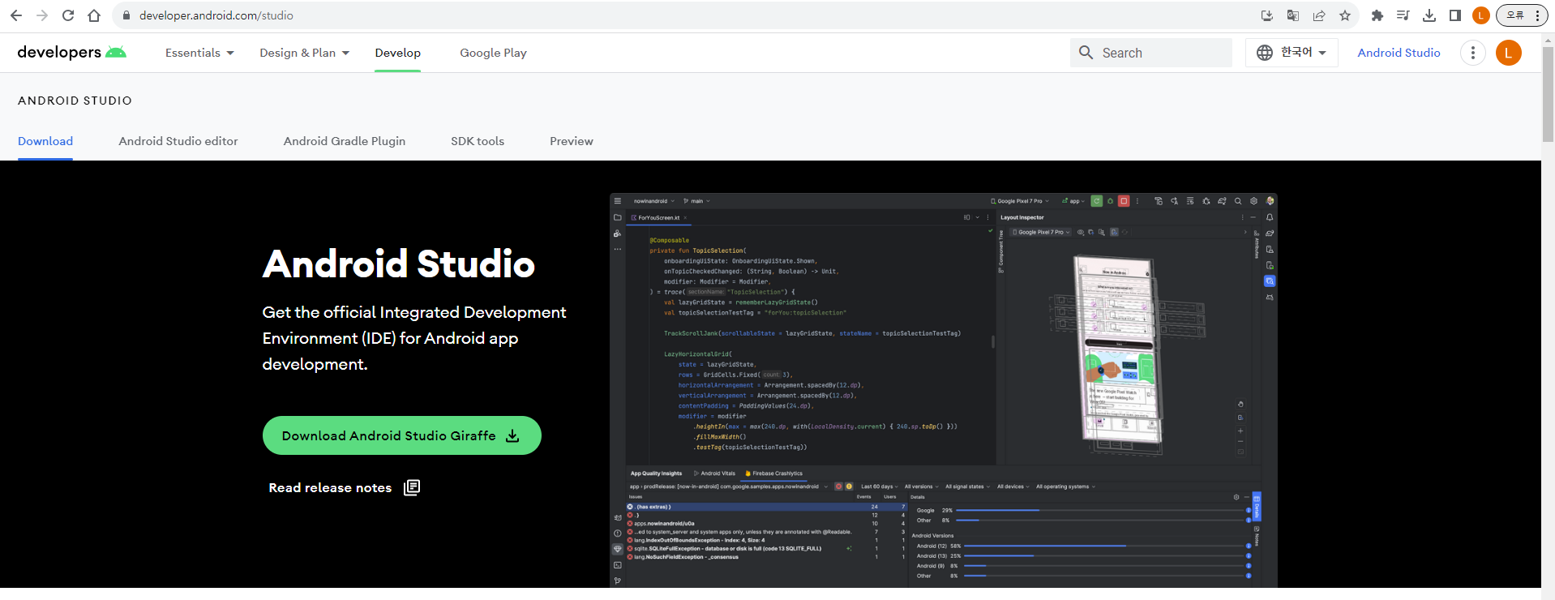This screenshot has width=1555, height=600.
Task: Open the Chrome toolbar profile avatar
Action: point(1481,15)
